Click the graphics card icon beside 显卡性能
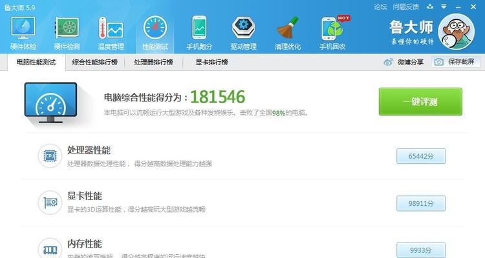Viewport: 485px width, 258px height. (x=50, y=203)
